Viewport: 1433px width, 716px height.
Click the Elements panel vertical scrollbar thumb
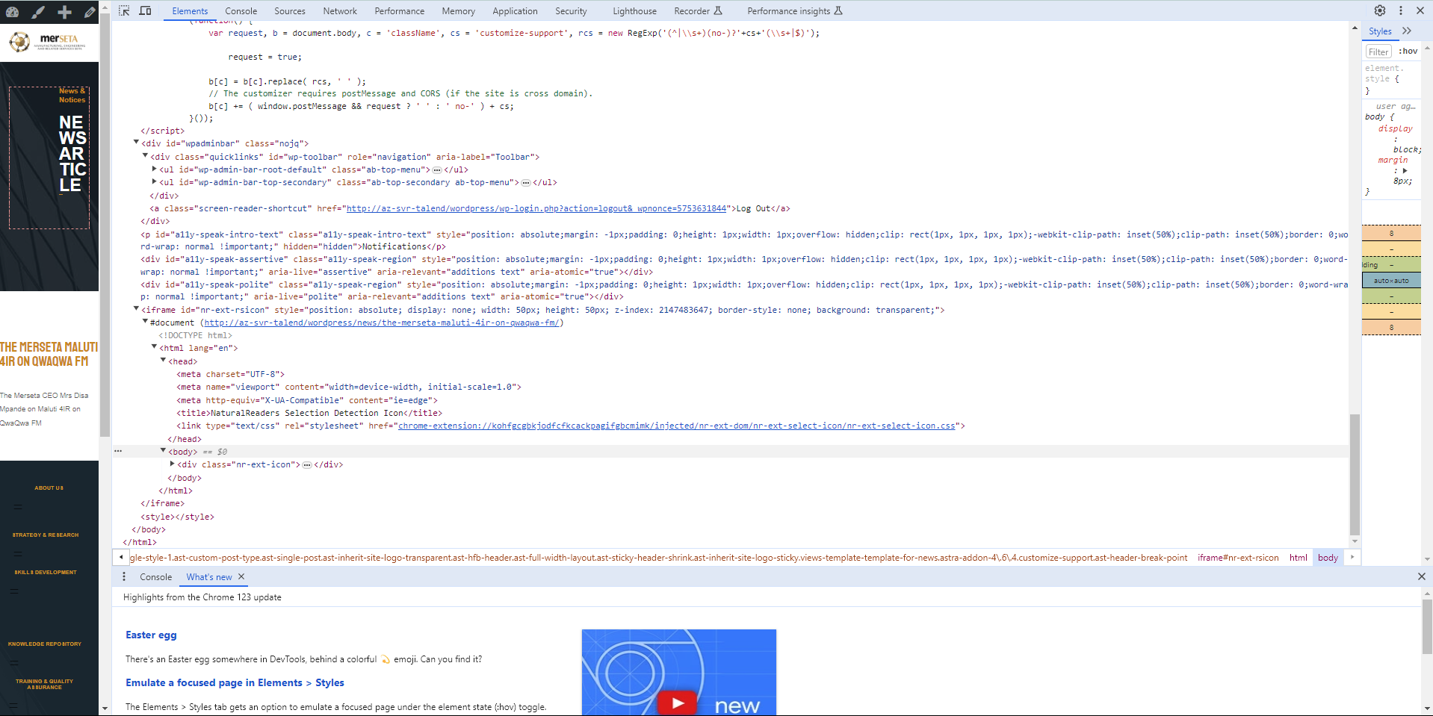pyautogui.click(x=1355, y=474)
